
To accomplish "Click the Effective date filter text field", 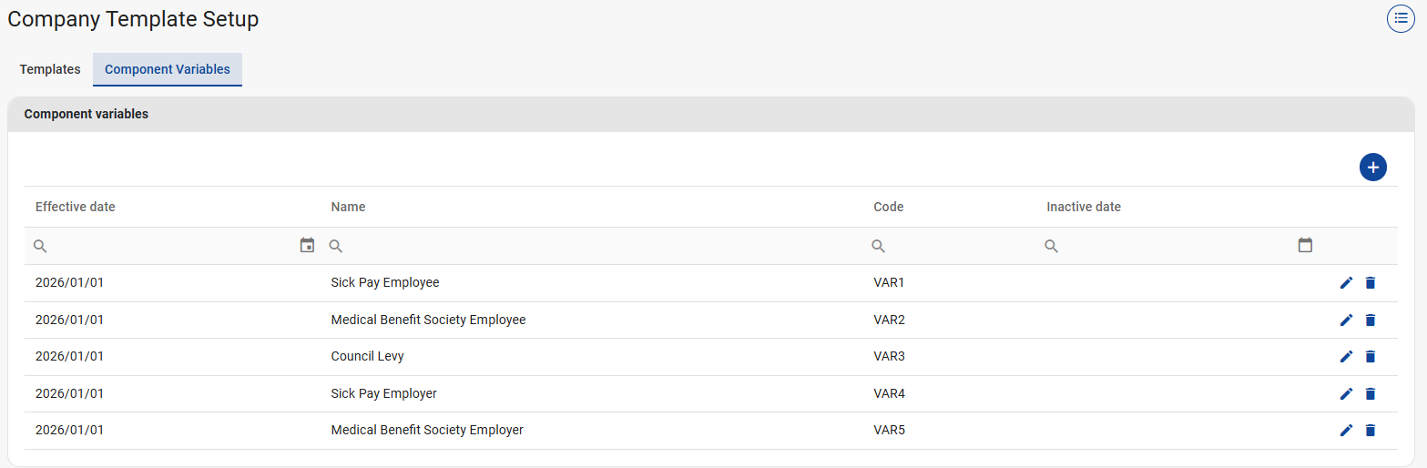I will (x=168, y=246).
